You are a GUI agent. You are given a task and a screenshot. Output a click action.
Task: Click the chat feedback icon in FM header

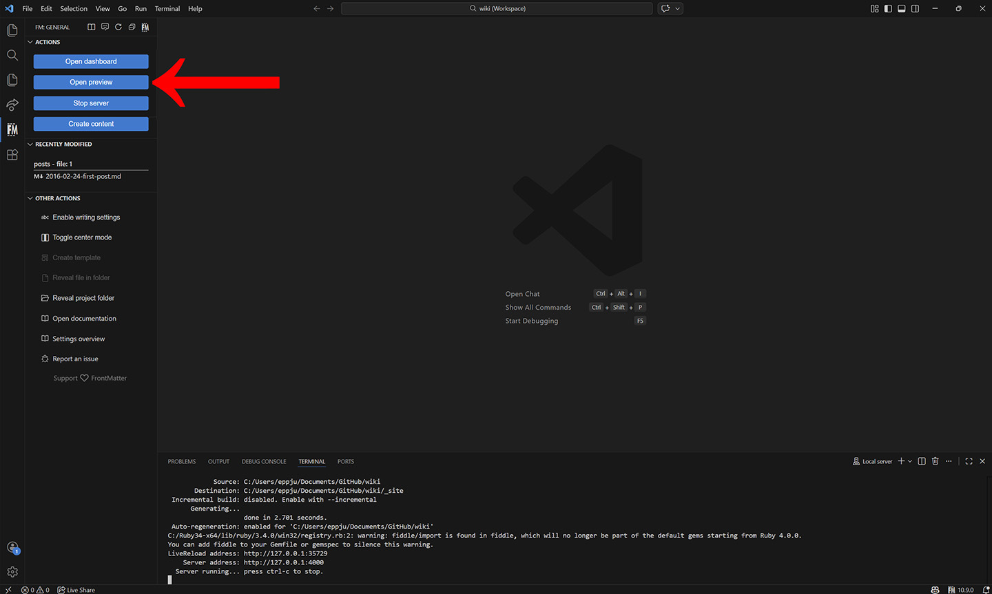(x=105, y=27)
